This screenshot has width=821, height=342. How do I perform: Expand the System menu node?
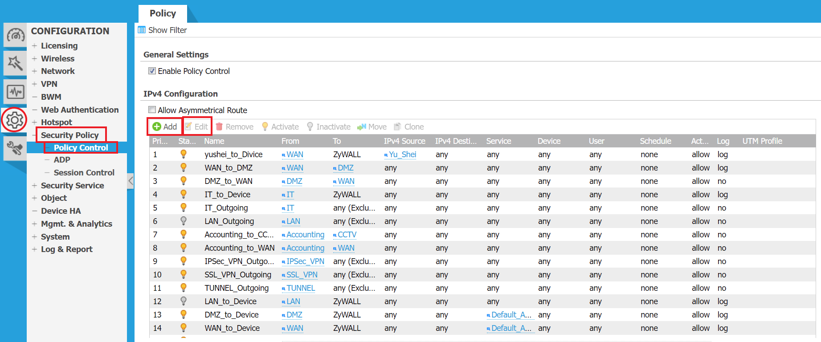[x=34, y=237]
